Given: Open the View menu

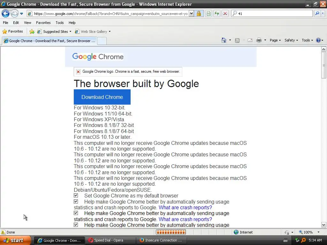Looking at the screenshot, I should pyautogui.click(x=27, y=23).
